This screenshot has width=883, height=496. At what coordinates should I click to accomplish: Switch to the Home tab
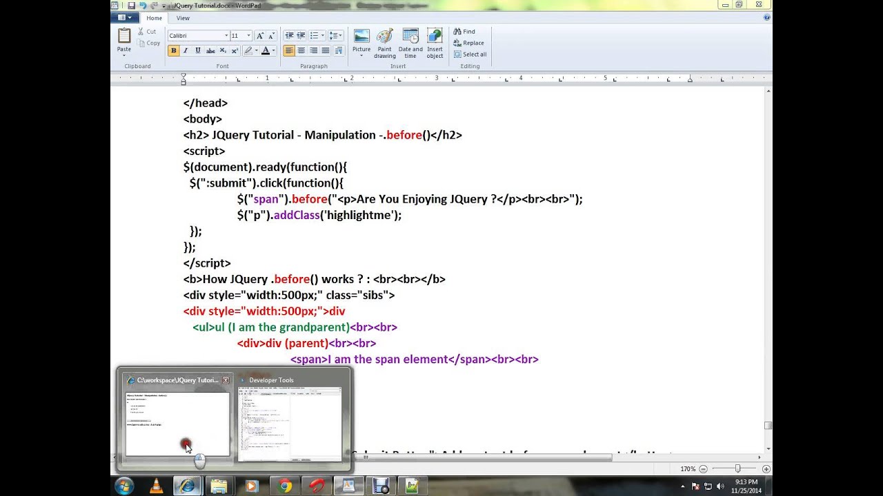(x=155, y=18)
